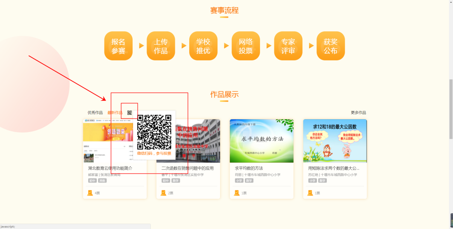Click 数学 tag on 二次函数 card
The width and height of the screenshot is (453, 229).
tap(176, 180)
